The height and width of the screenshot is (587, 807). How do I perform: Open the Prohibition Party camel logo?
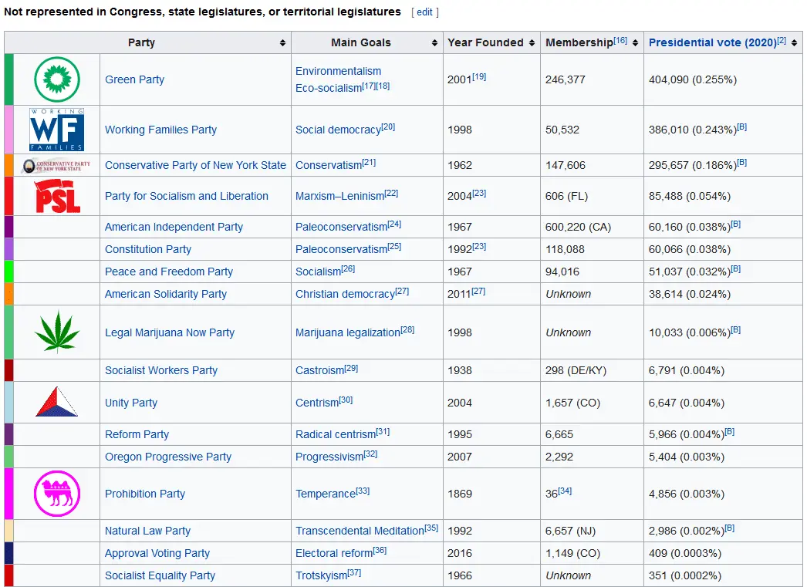click(56, 494)
